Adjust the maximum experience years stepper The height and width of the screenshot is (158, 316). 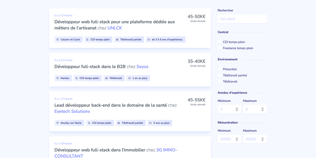[262, 109]
